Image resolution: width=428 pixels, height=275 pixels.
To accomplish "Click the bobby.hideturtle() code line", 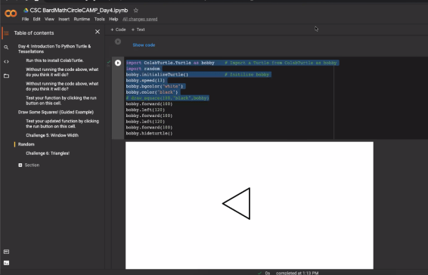I will (x=149, y=134).
